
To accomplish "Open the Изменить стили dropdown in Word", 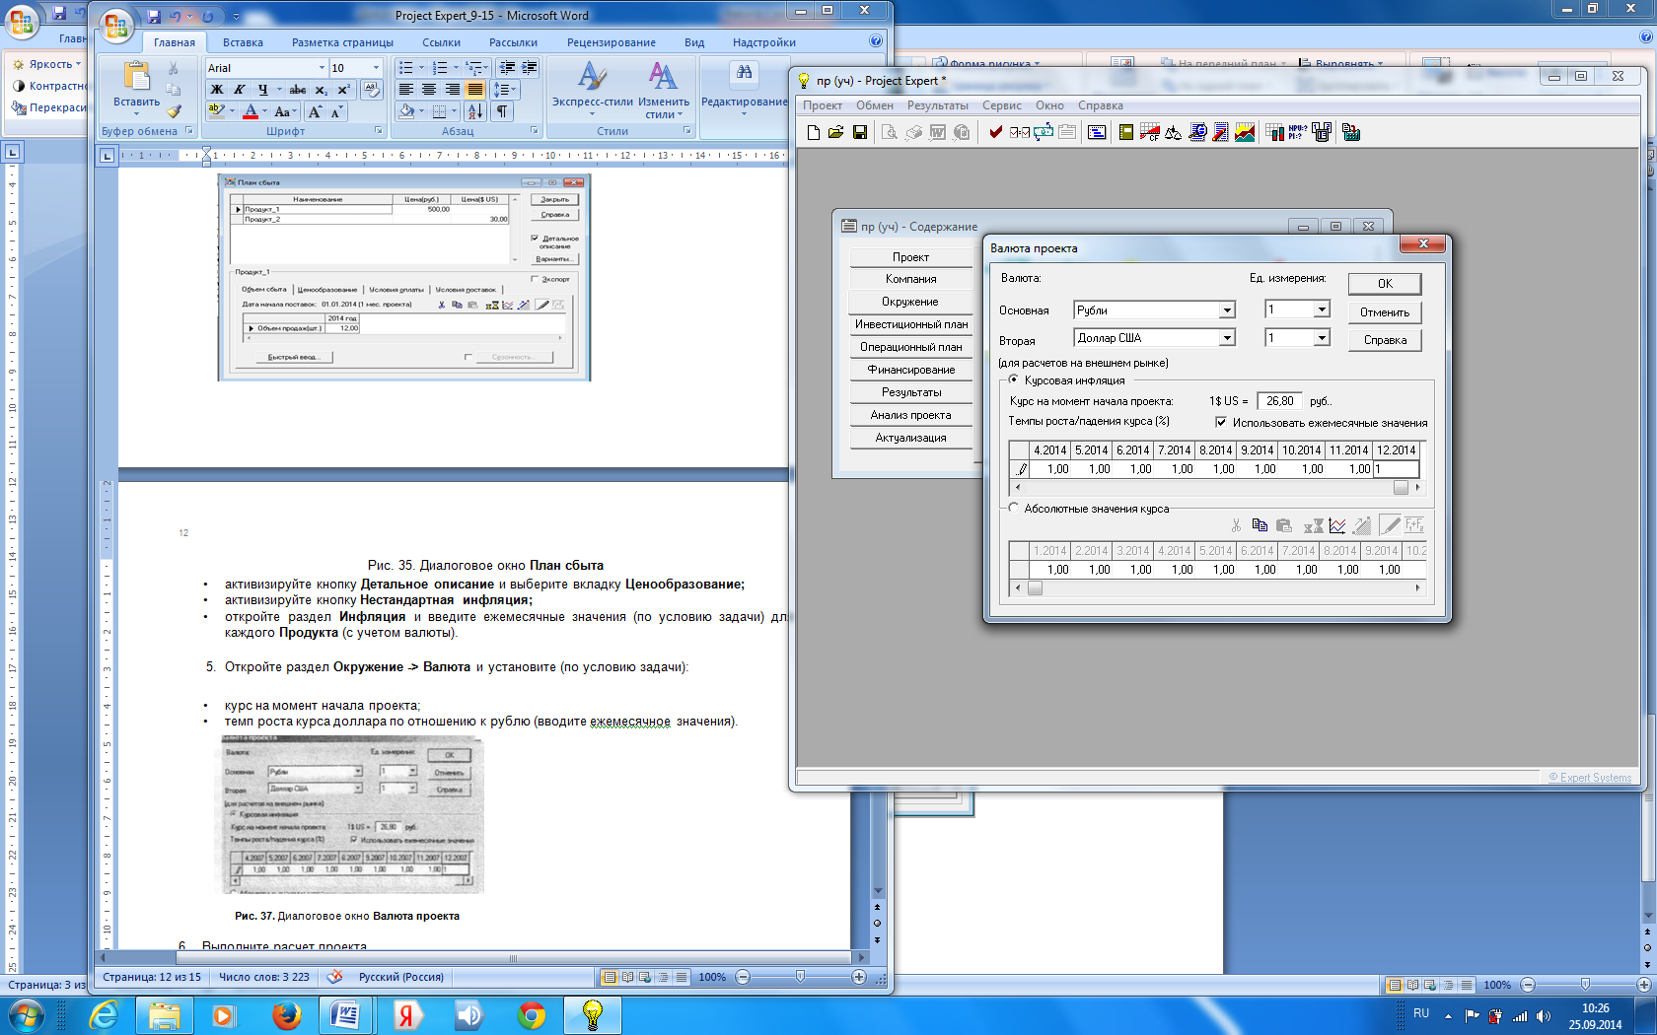I will point(664,89).
